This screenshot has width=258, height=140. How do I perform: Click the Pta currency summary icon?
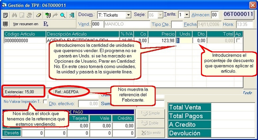(x=46, y=24)
